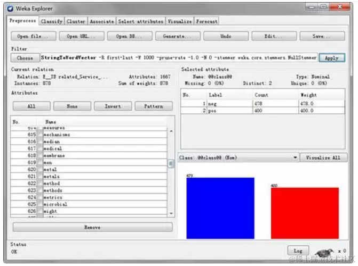Close the Weka Explorer window
Viewport: 358px width, 266px height.
pos(339,7)
